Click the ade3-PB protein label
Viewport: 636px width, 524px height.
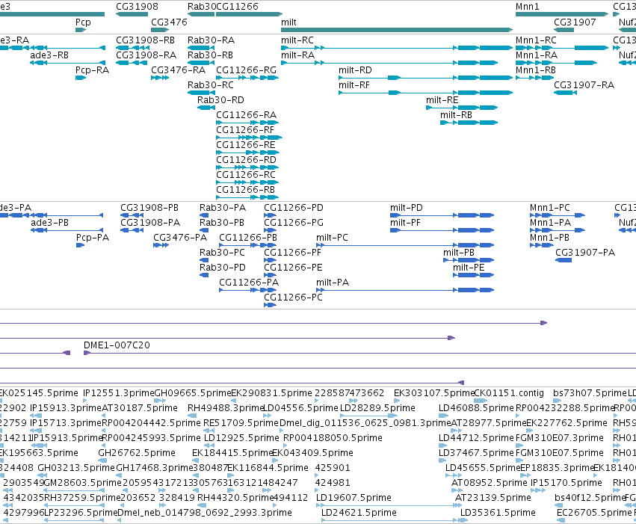pyautogui.click(x=49, y=223)
